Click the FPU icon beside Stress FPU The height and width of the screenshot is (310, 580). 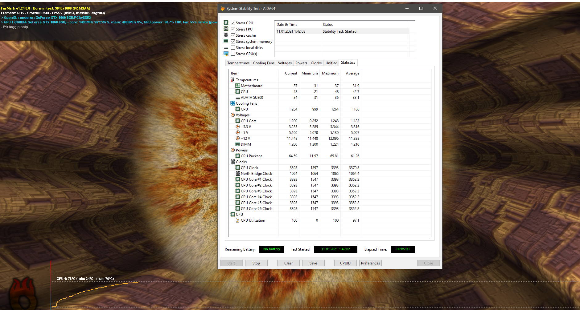226,29
